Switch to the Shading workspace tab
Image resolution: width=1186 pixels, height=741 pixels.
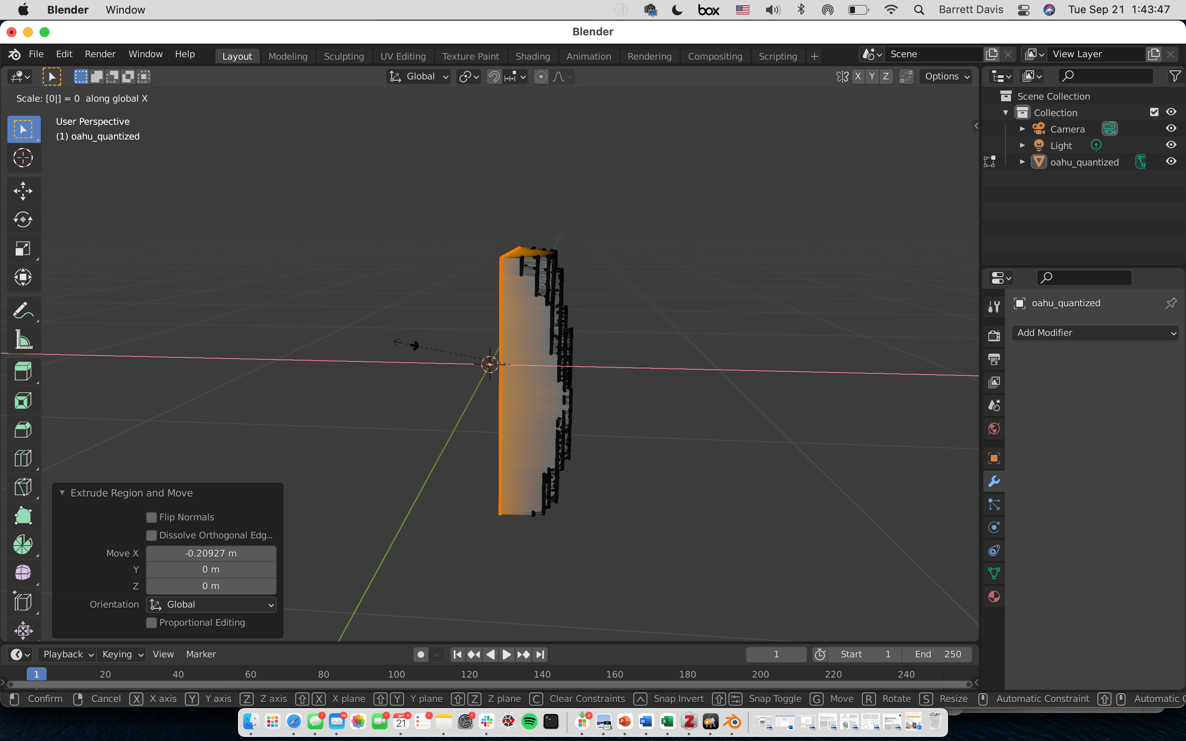532,56
